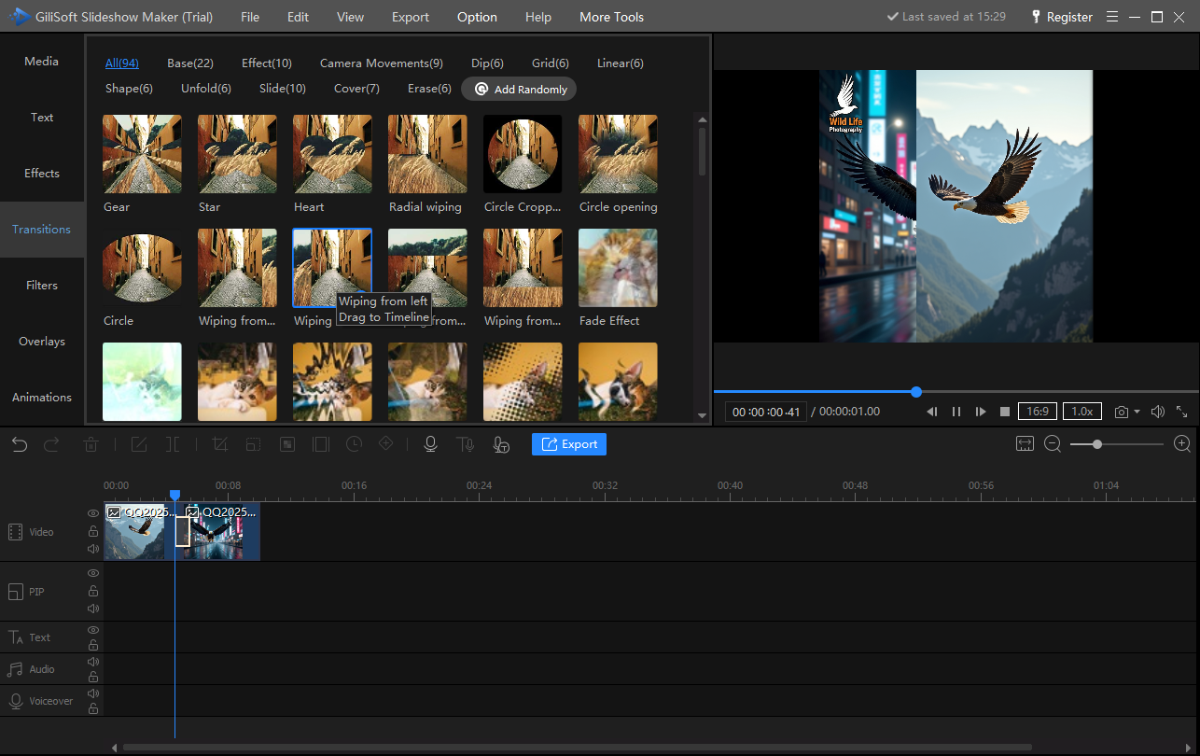Mute the Voiceover track speaker
Screen dimensions: 1200x756
click(x=93, y=693)
